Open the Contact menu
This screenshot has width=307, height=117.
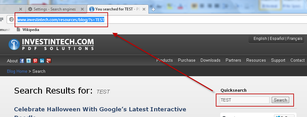[x=297, y=60]
